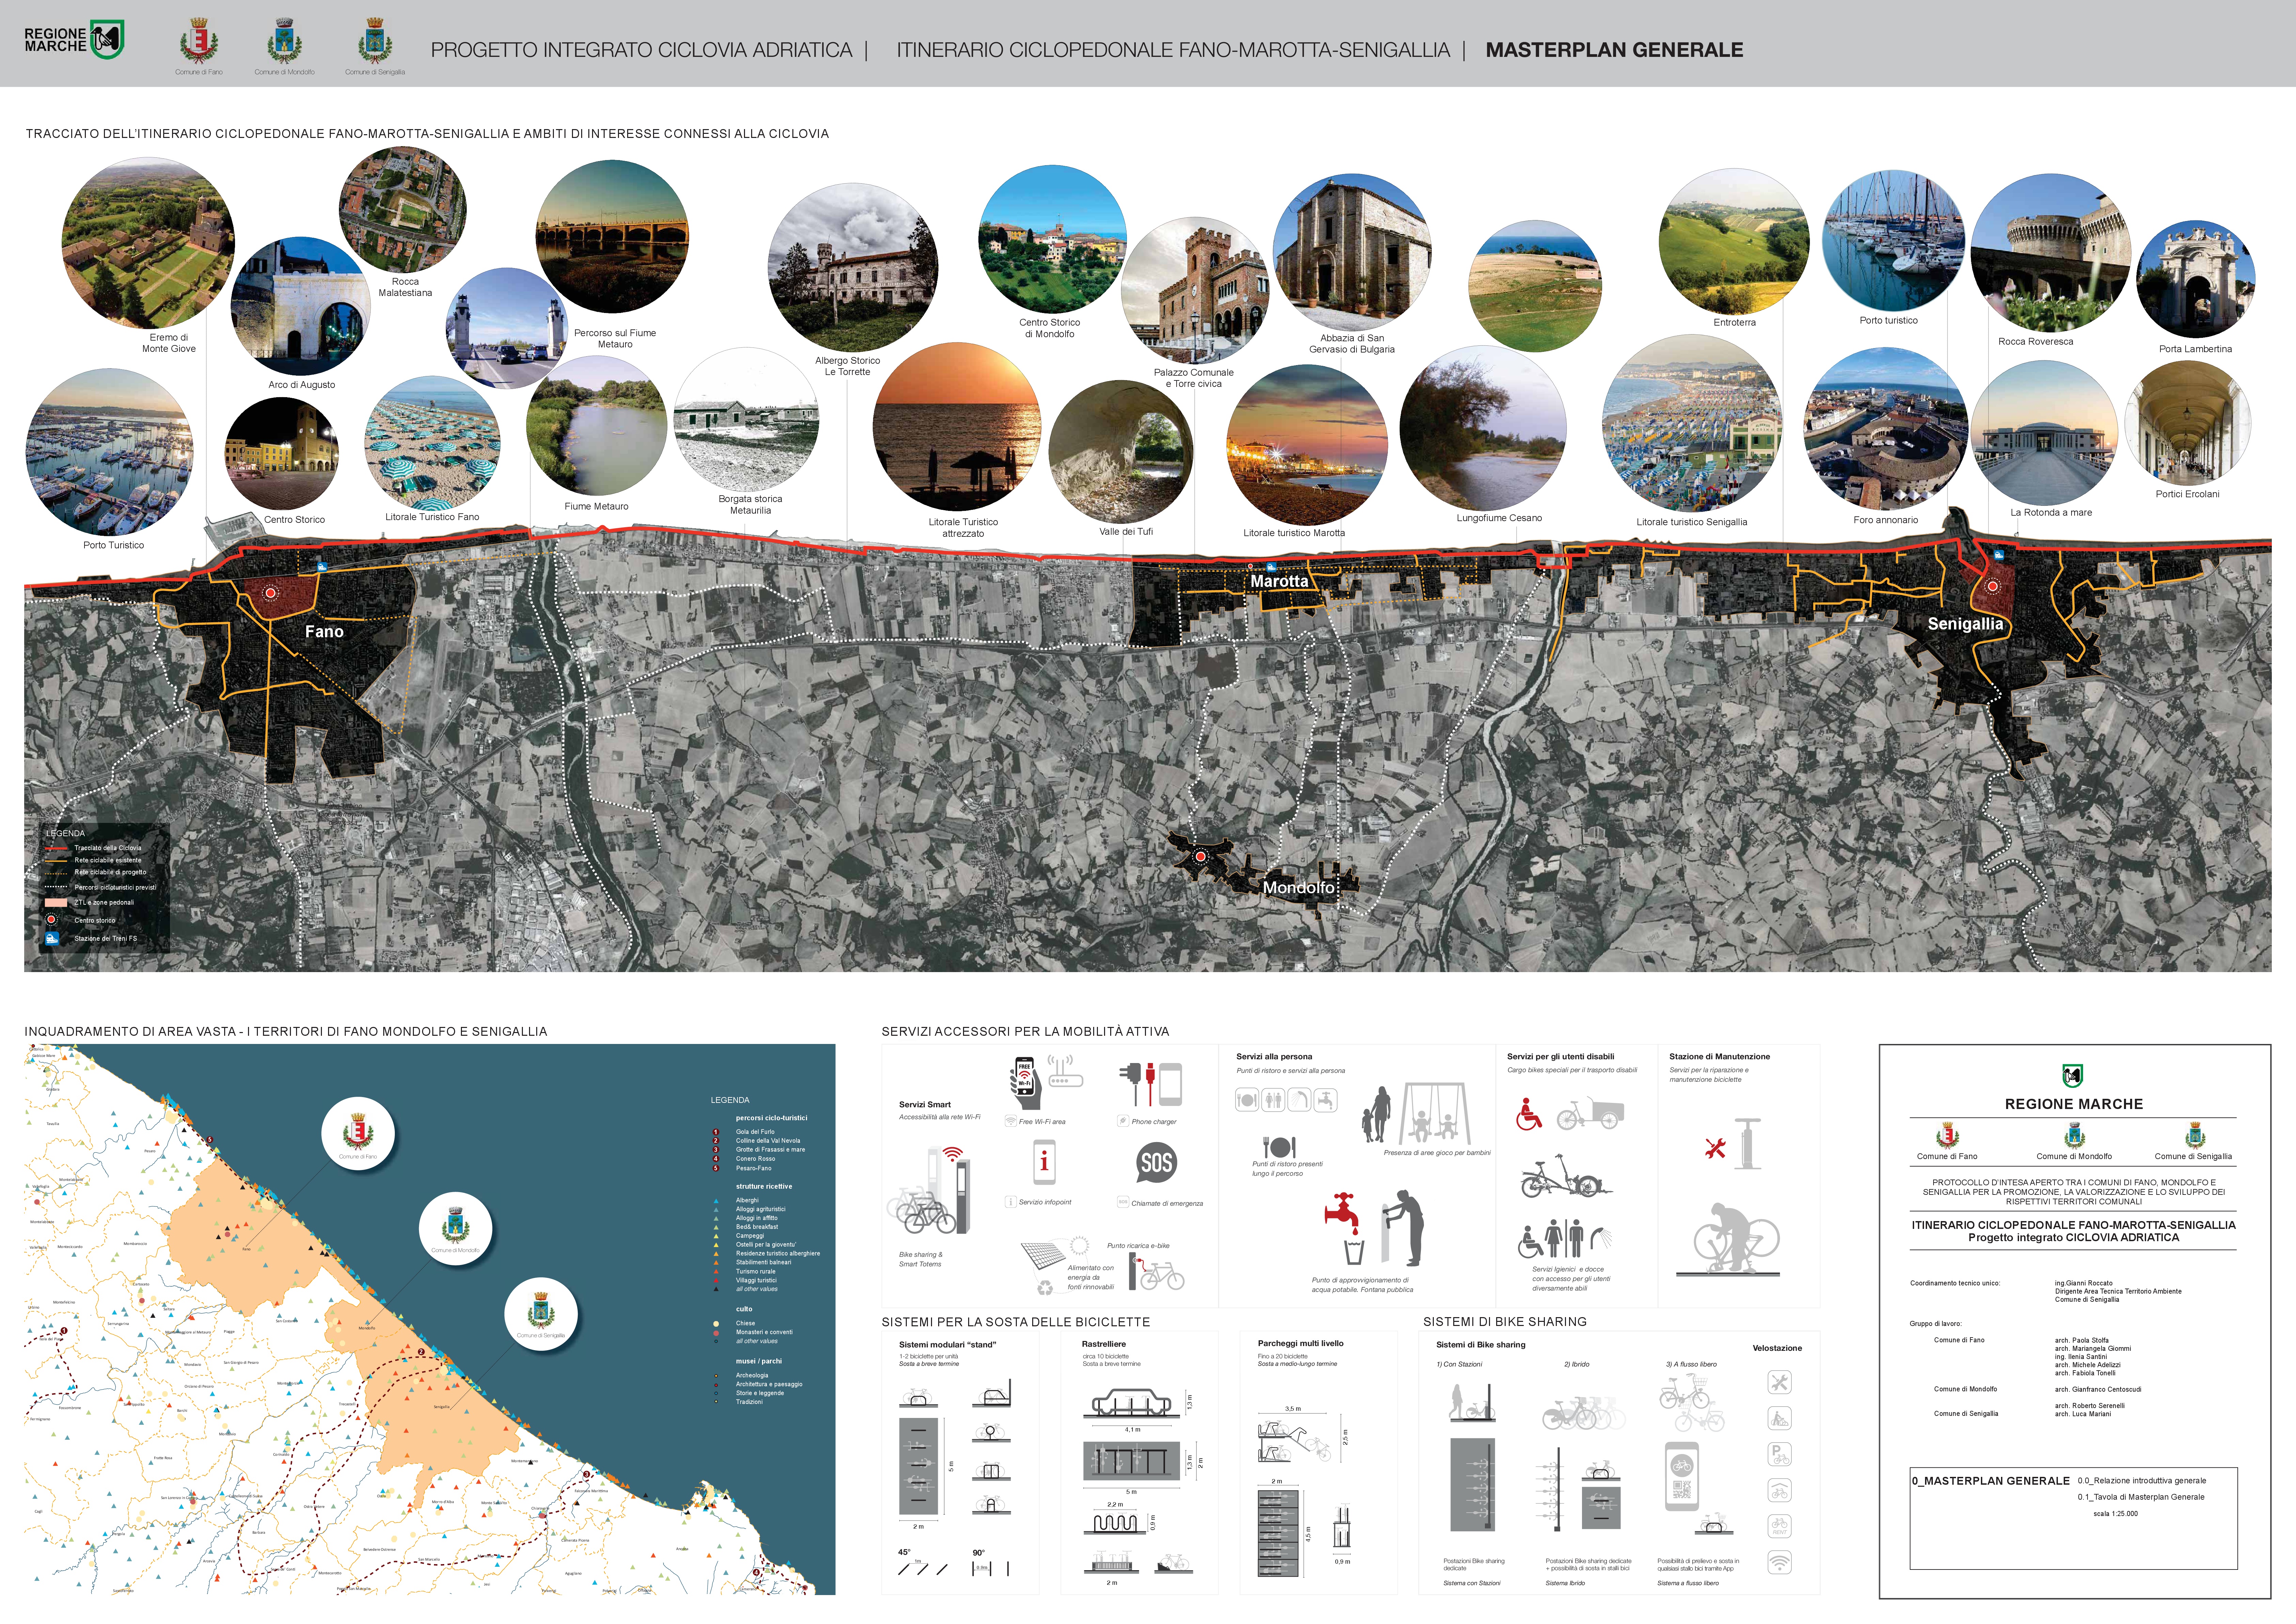Select the Fano centro storico marker on the map

(270, 593)
